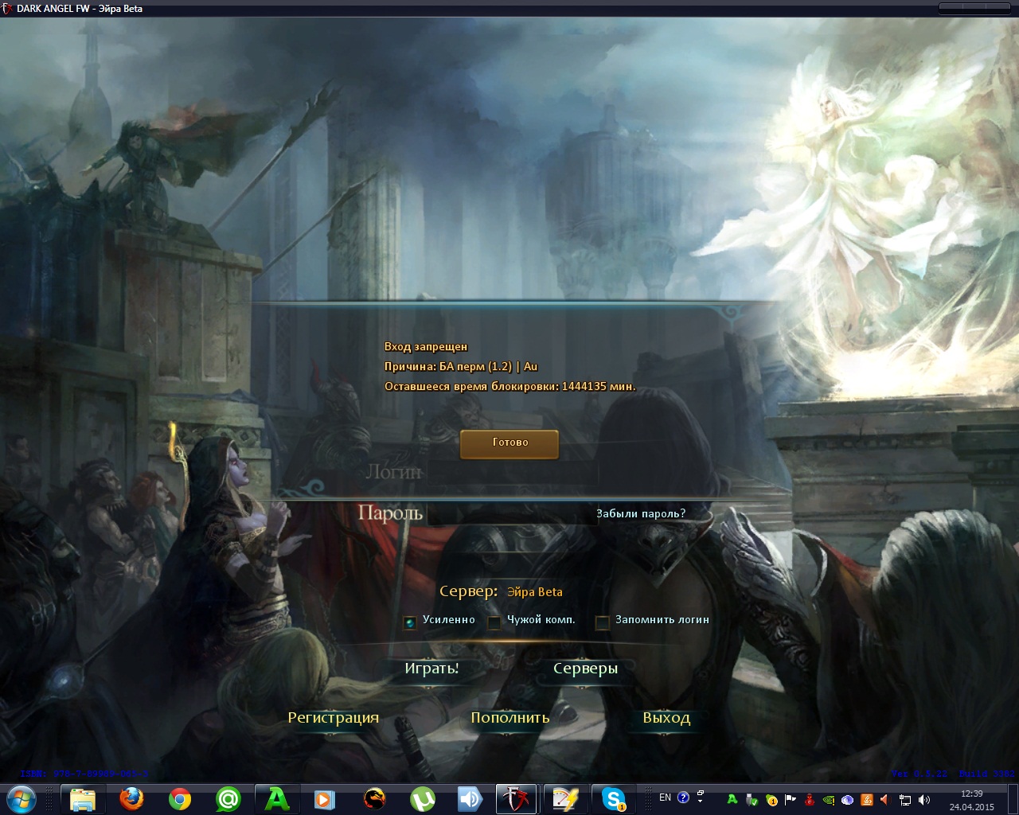The width and height of the screenshot is (1019, 815).
Task: Click the Готово button
Action: tap(509, 443)
